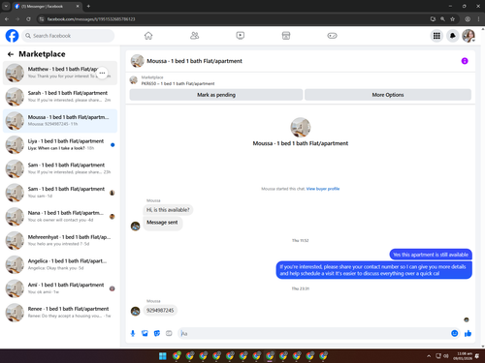
Task: Click the Mark as pending button
Action: pos(216,95)
